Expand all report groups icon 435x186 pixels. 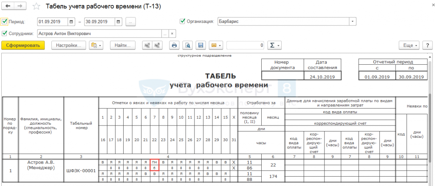click(x=157, y=46)
